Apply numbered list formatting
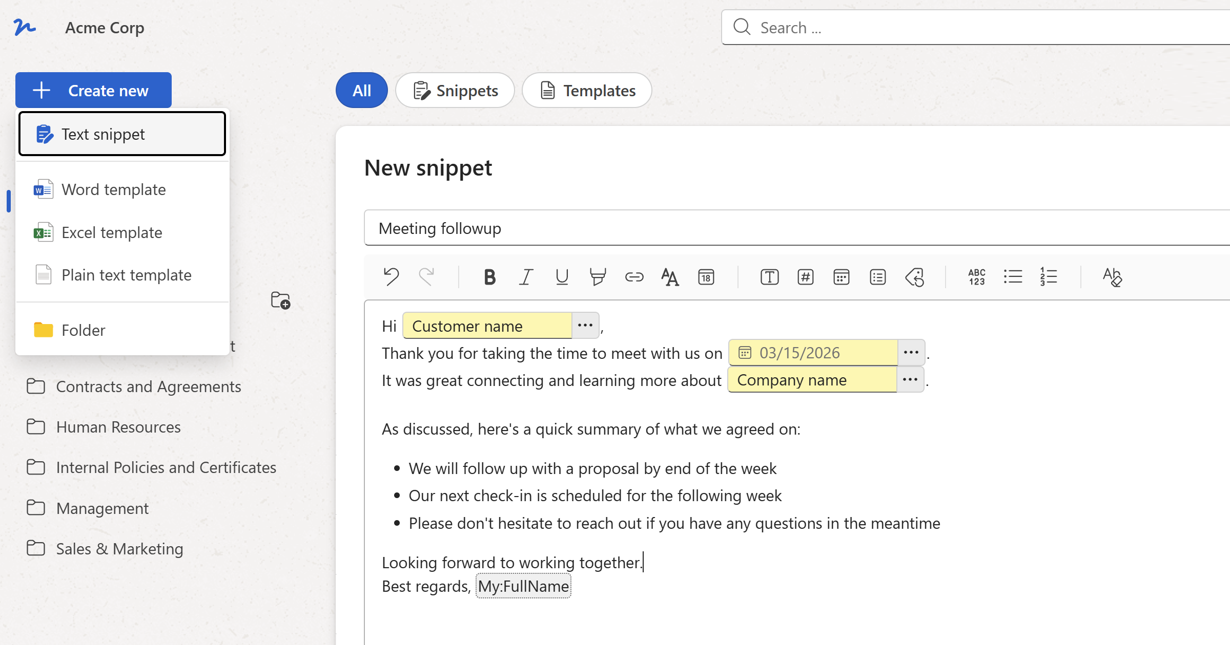The width and height of the screenshot is (1230, 645). click(1049, 277)
